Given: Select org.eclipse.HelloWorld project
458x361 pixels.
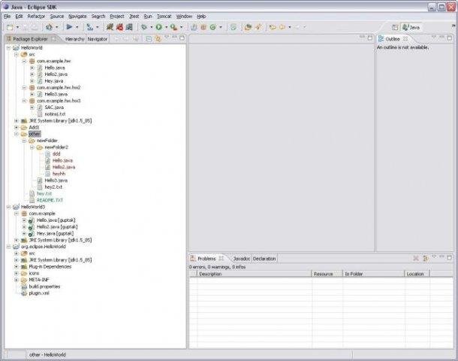Looking at the screenshot, I should [x=44, y=247].
